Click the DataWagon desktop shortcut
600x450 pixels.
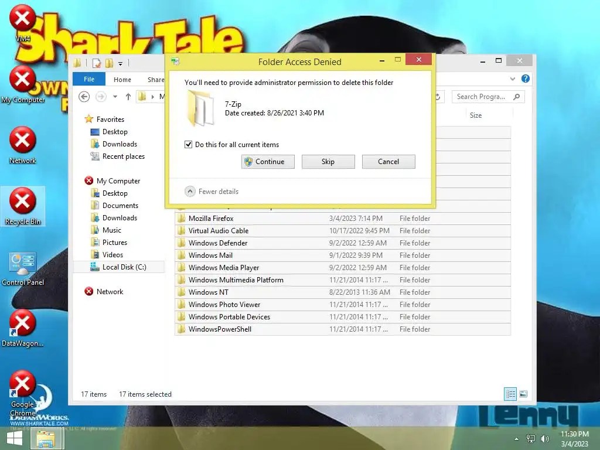click(x=23, y=329)
